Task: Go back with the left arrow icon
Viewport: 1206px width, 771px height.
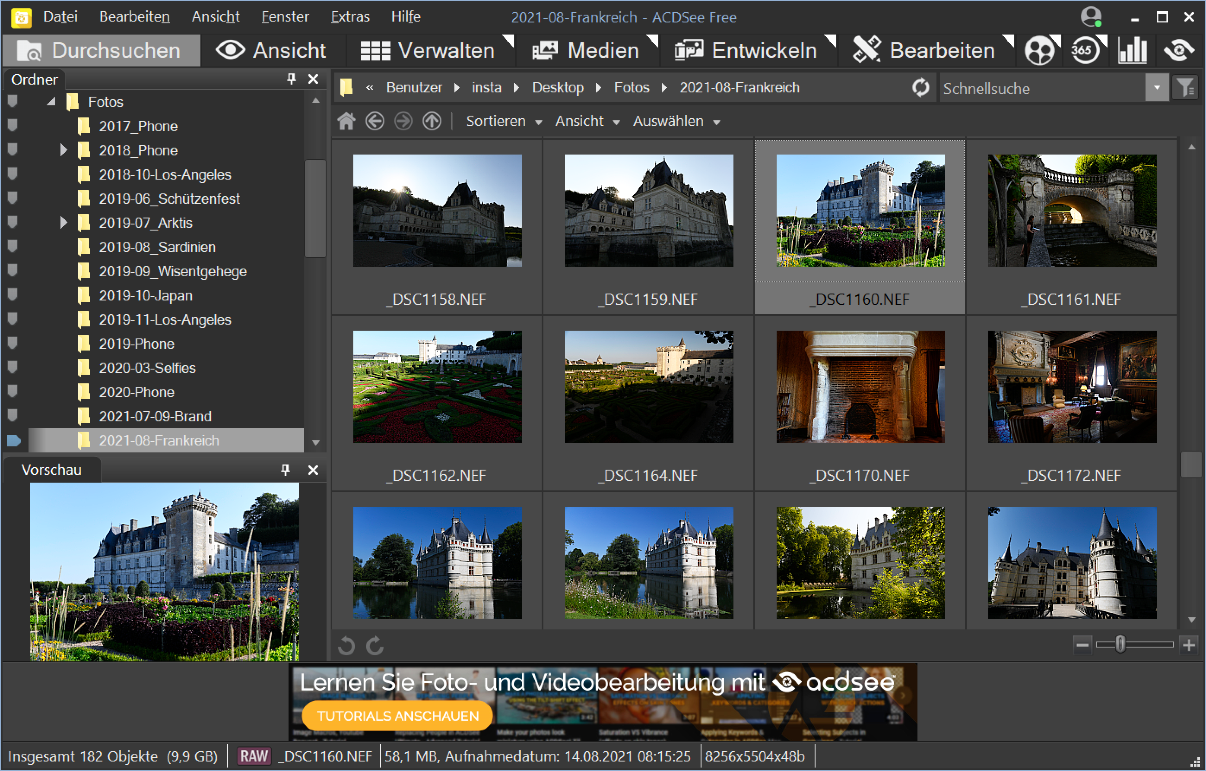Action: (374, 121)
